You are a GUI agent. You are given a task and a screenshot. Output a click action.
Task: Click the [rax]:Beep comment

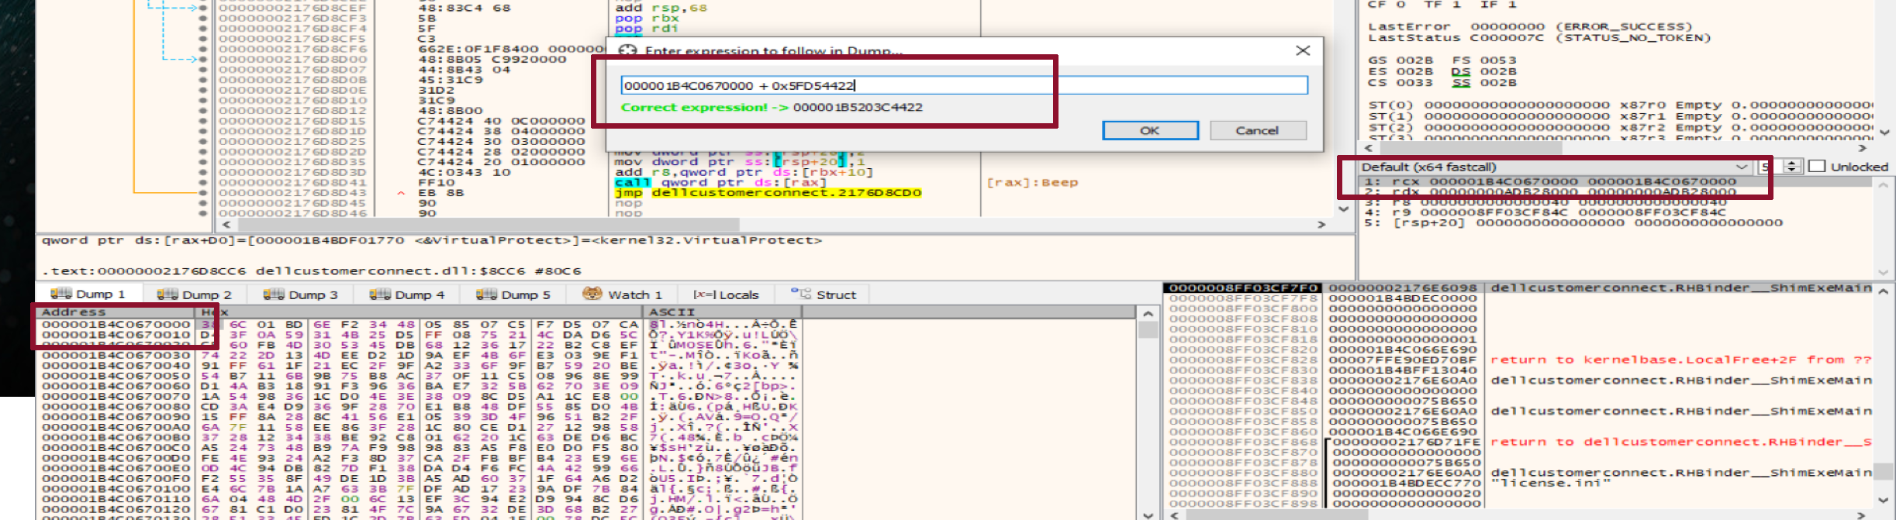(1032, 182)
